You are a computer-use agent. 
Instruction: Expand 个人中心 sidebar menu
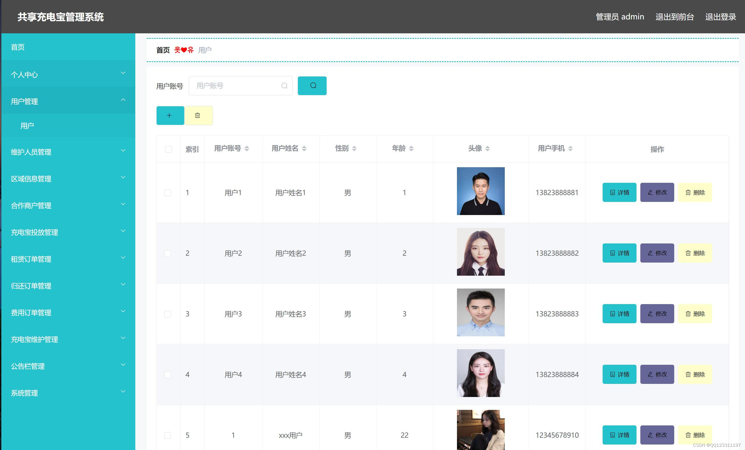[x=68, y=74]
